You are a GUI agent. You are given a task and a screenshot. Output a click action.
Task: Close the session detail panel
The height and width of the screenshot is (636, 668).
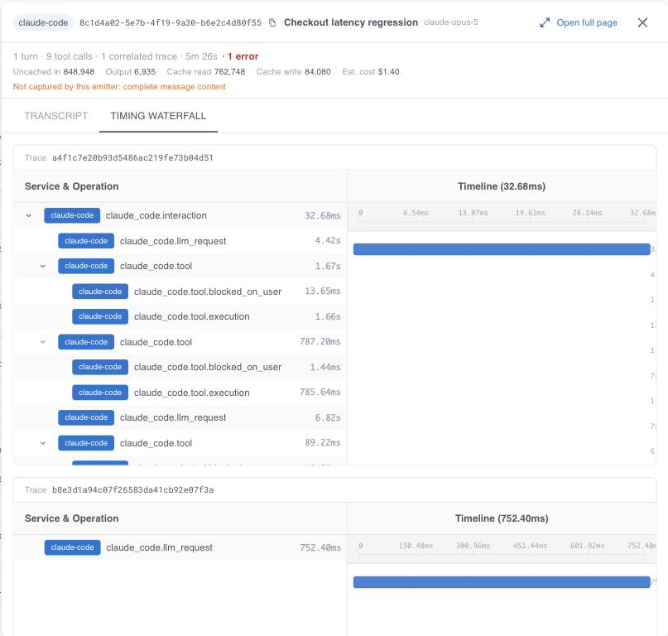coord(642,22)
